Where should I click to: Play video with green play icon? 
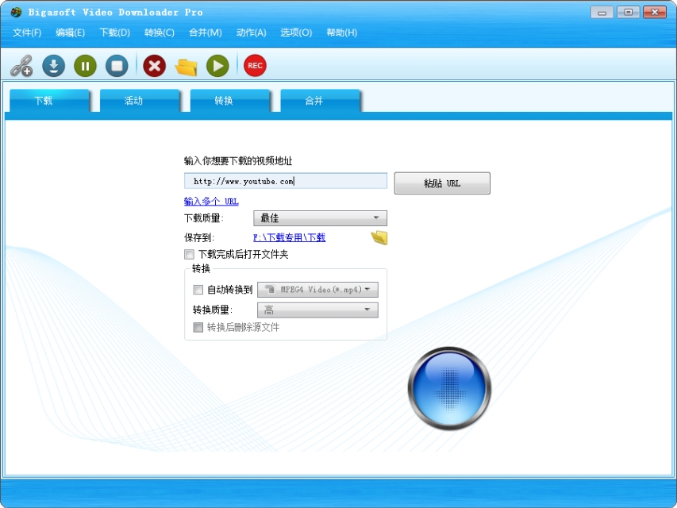(x=217, y=66)
